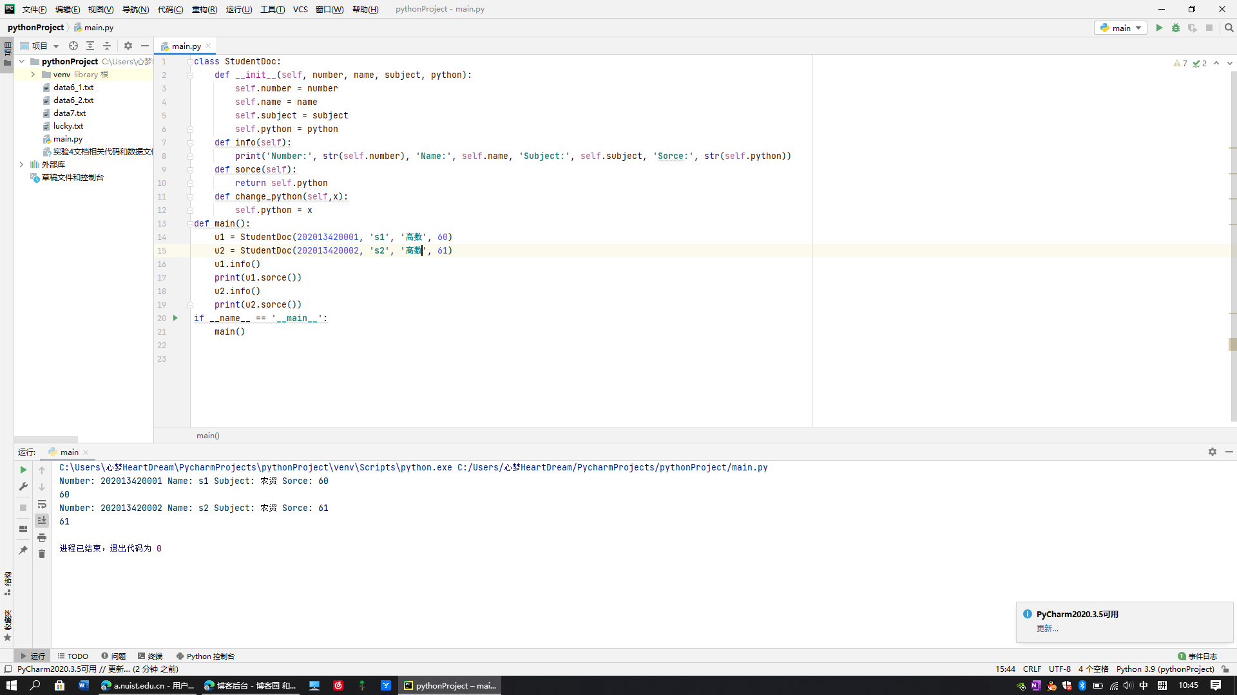
Task: Toggle soft-wrap in run console
Action: coord(42,504)
